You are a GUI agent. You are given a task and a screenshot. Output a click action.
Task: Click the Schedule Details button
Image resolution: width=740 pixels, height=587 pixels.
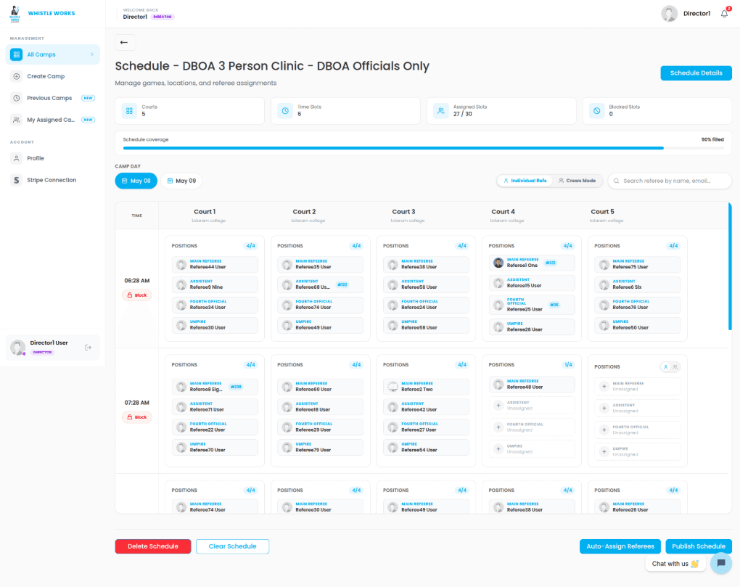coord(696,73)
